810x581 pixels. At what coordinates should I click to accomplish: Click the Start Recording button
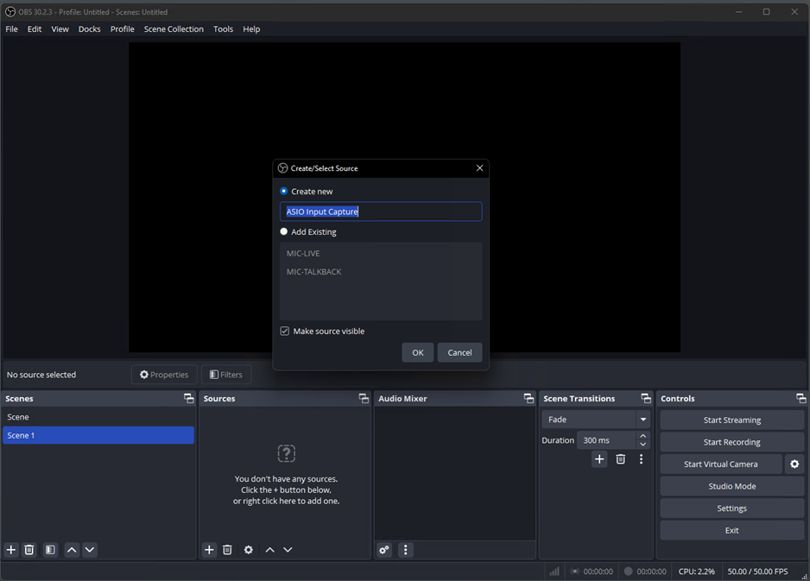point(731,442)
